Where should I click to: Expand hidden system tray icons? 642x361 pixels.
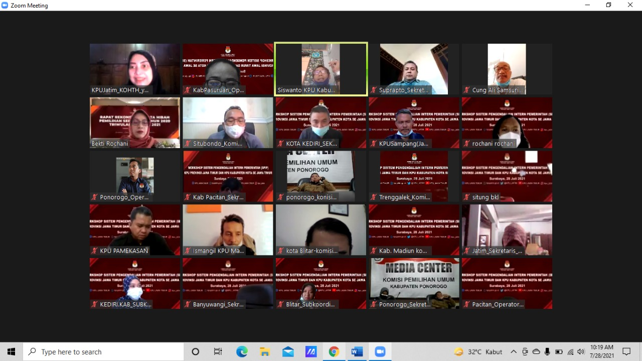514,352
